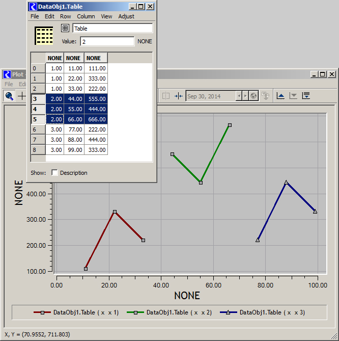Select the third NONE column header
Screen dimensions: 339x341
coord(96,58)
